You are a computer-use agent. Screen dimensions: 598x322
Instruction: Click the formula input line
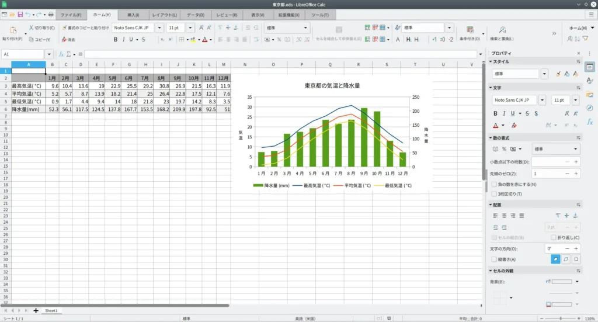click(281, 54)
